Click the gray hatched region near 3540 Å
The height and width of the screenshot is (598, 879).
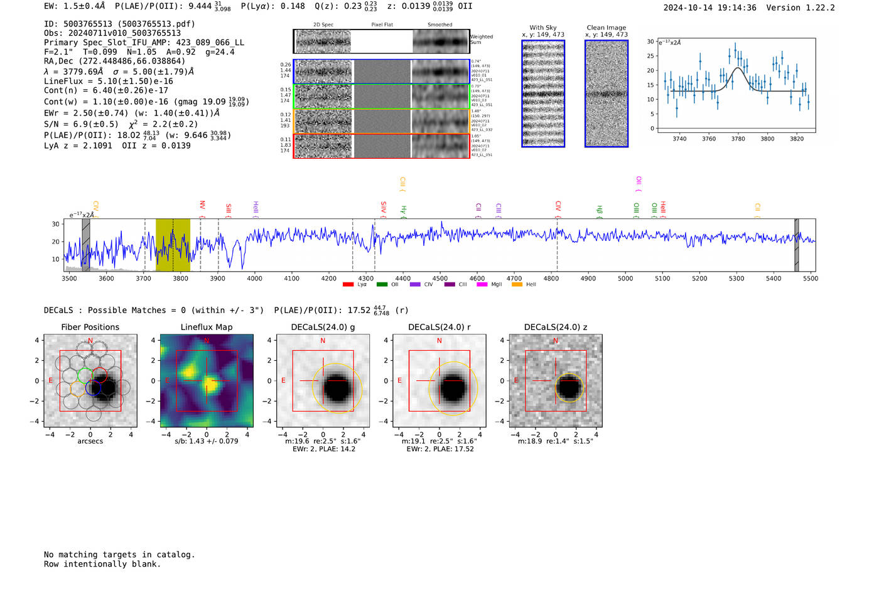[86, 245]
